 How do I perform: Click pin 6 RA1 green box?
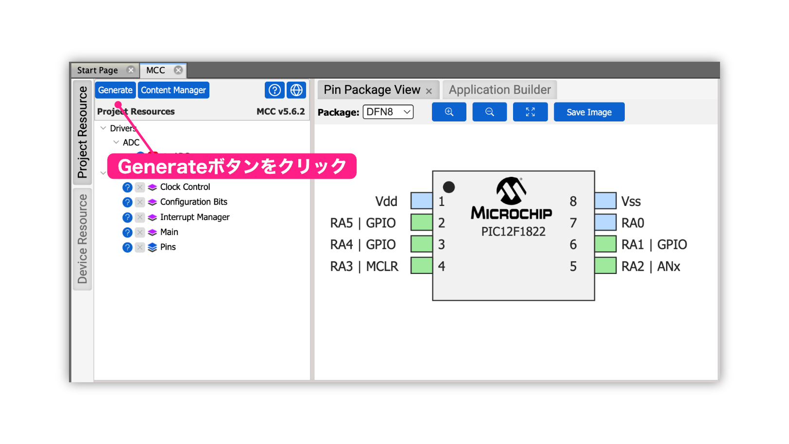[x=605, y=244]
